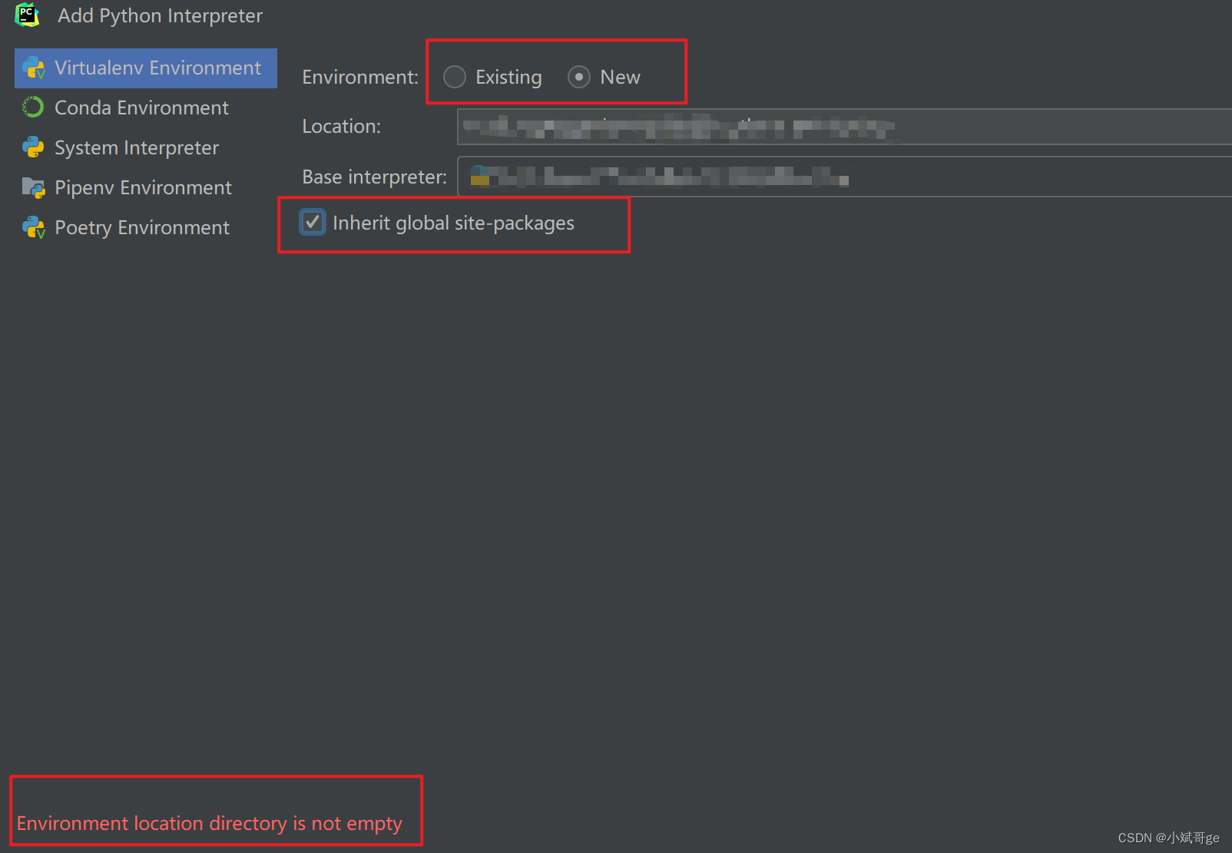This screenshot has width=1232, height=853.
Task: Select Conda Environment in sidebar
Action: [x=146, y=108]
